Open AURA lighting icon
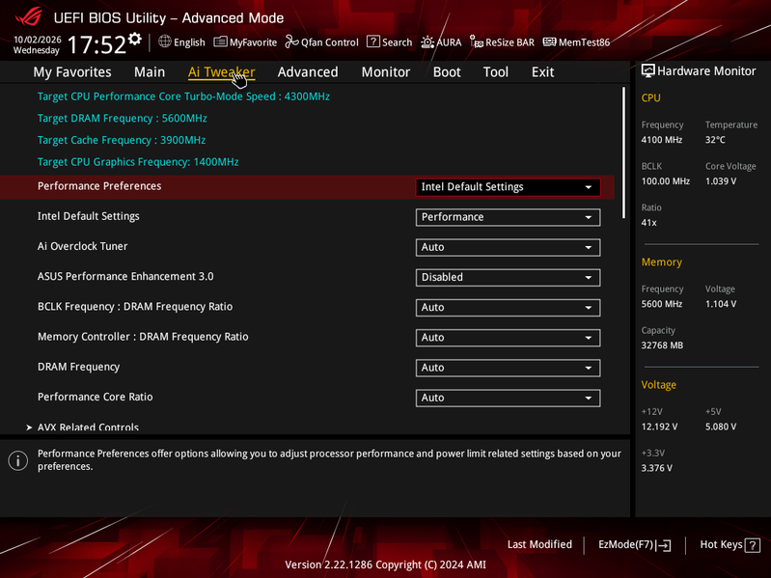This screenshot has height=578, width=771. [x=427, y=42]
